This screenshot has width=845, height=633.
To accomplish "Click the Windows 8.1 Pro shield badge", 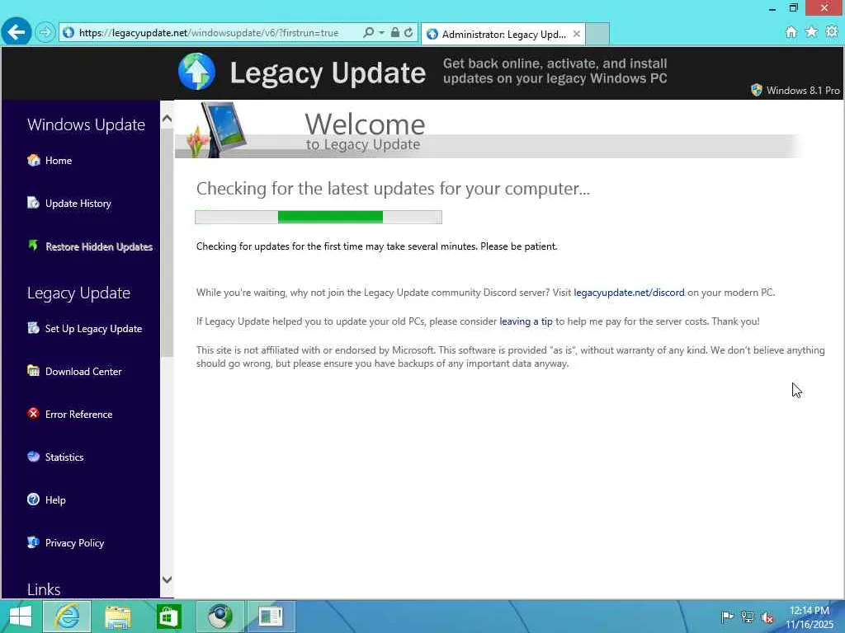I will [757, 90].
